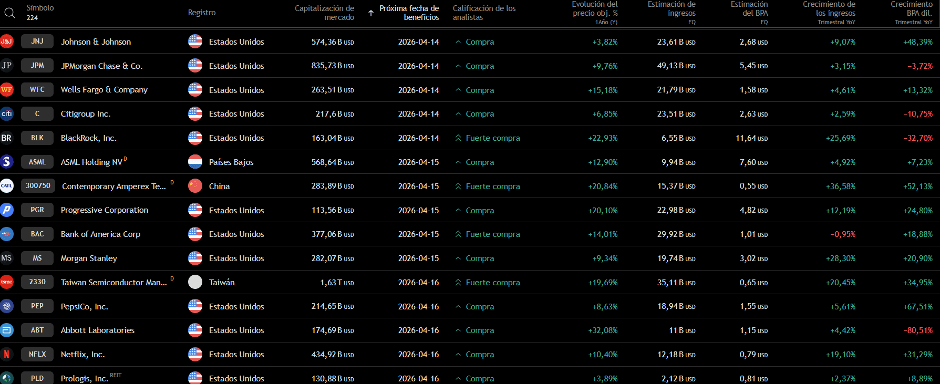Select the Taiwan Semiconductor row name
This screenshot has height=384, width=940.
click(113, 283)
